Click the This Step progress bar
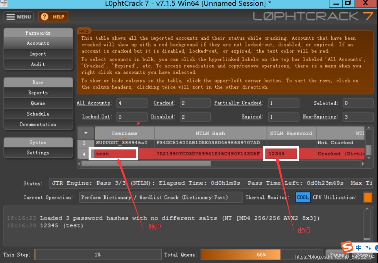Screen dimensions: 378x263 pyautogui.click(x=98, y=255)
